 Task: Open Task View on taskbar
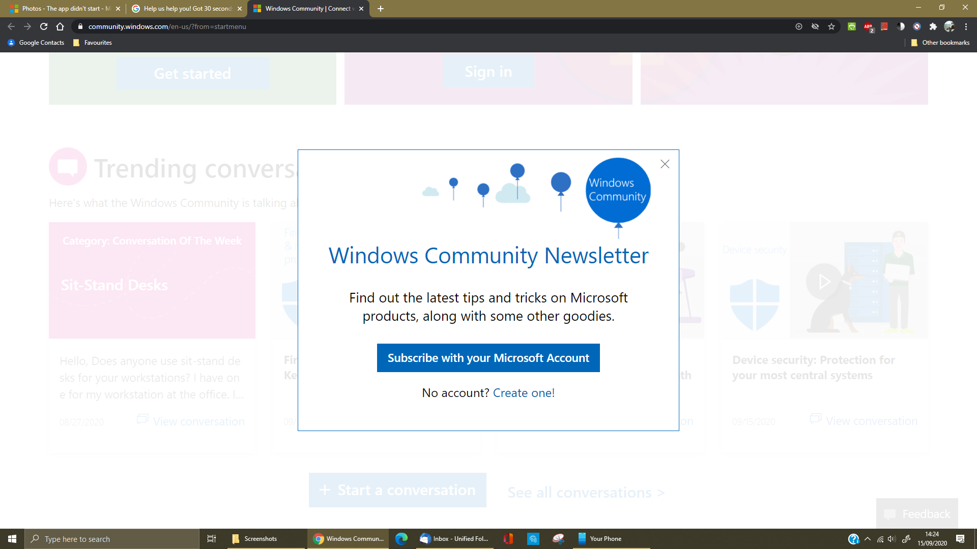212,539
